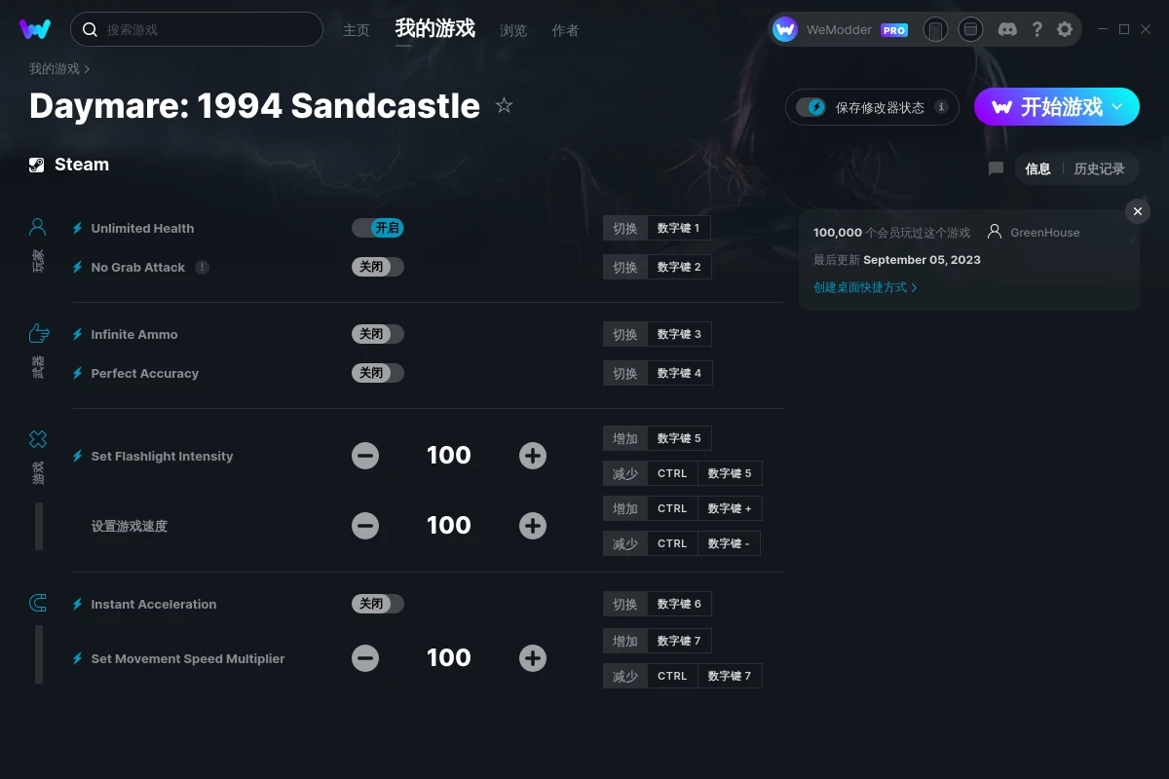Increase Set Flashlight Intensity with plus

pos(533,456)
